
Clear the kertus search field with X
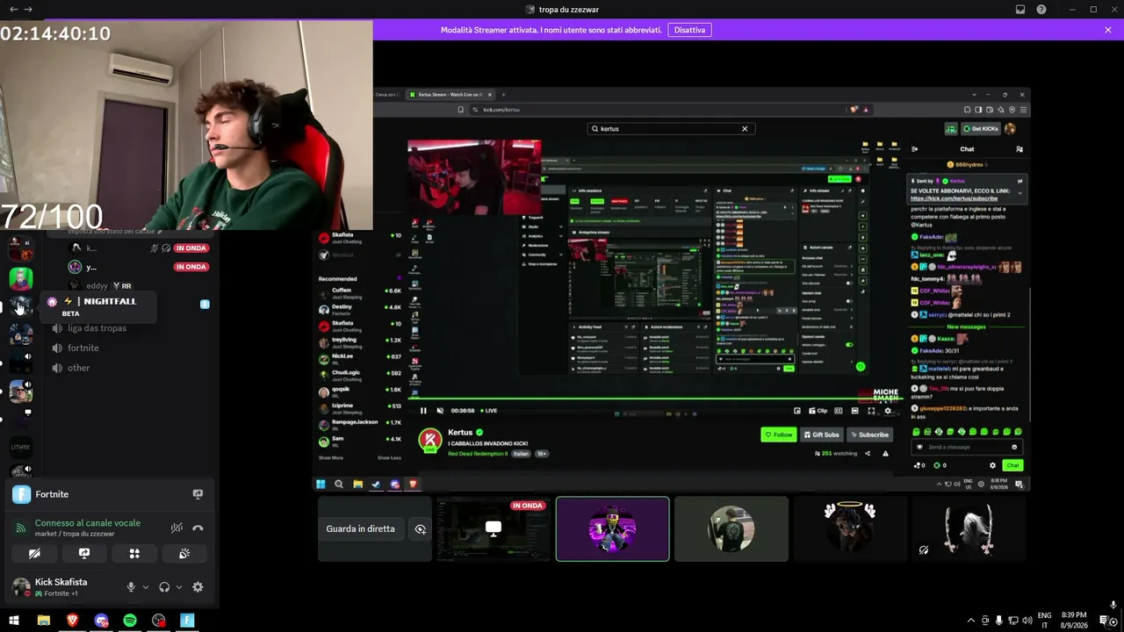coord(745,129)
